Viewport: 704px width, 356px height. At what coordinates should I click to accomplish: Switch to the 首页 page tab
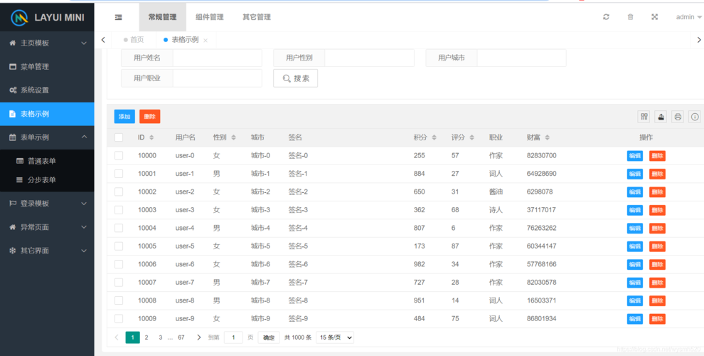pyautogui.click(x=134, y=40)
